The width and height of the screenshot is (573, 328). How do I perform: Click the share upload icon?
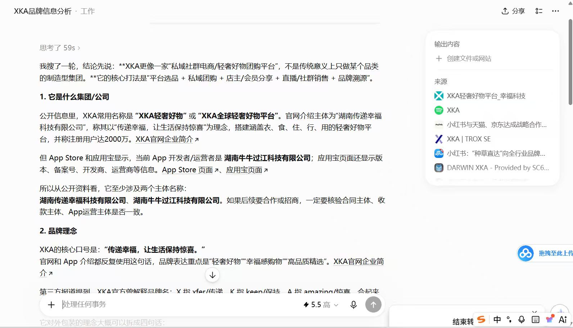[x=505, y=11]
